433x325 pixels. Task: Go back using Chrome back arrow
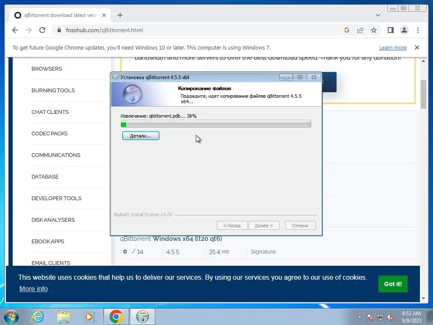click(15, 30)
